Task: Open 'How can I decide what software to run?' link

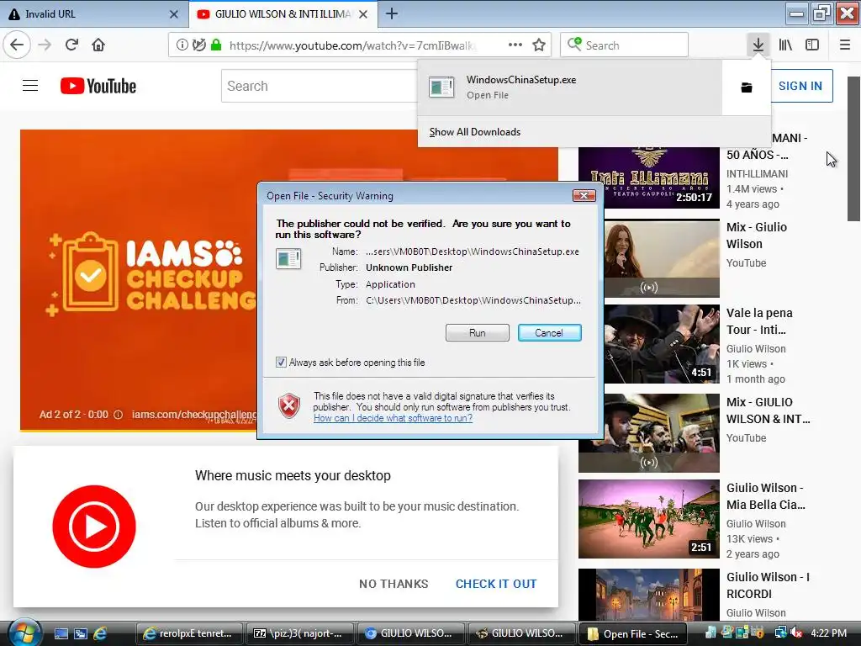Action: [x=394, y=418]
